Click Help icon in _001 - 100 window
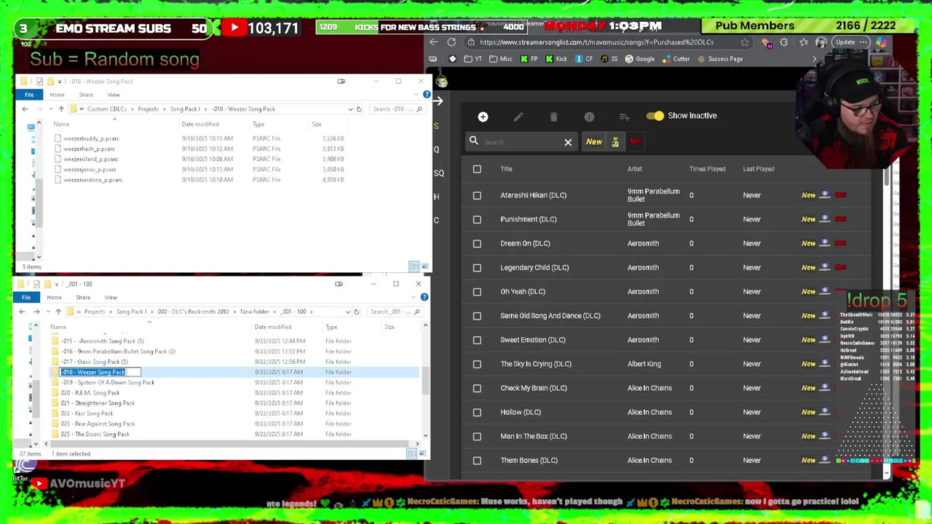 coord(424,297)
